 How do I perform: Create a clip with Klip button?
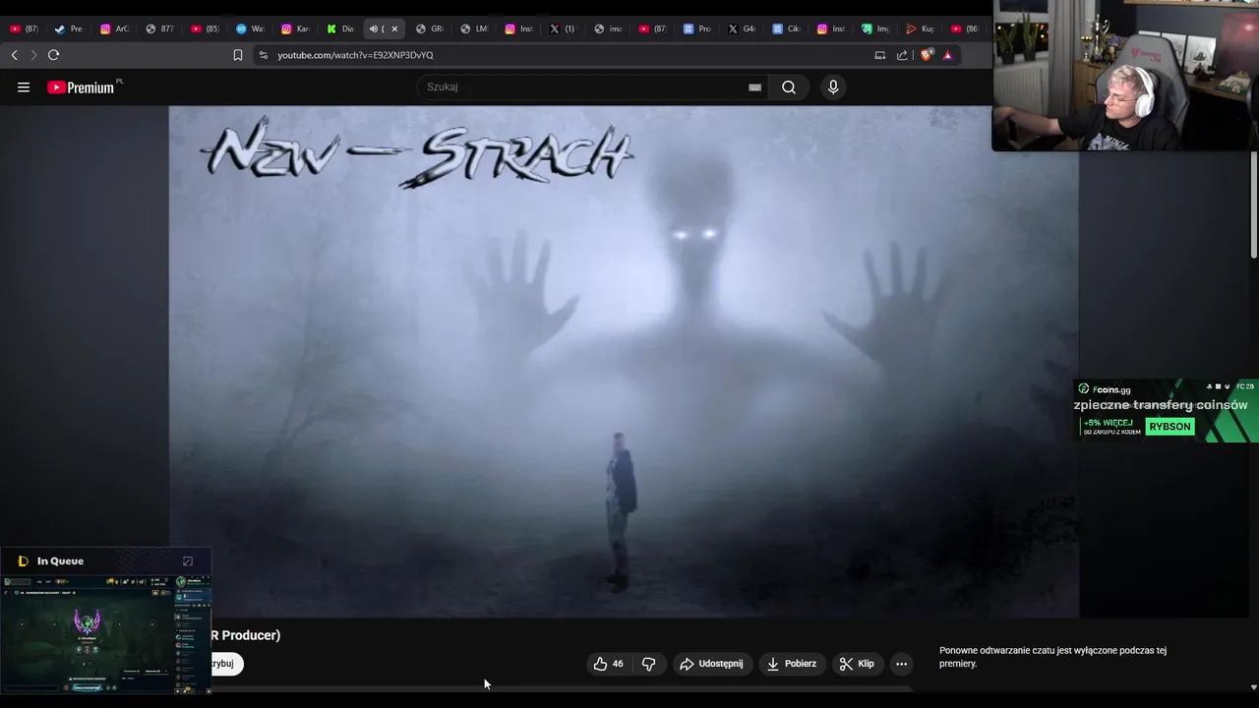pyautogui.click(x=856, y=664)
